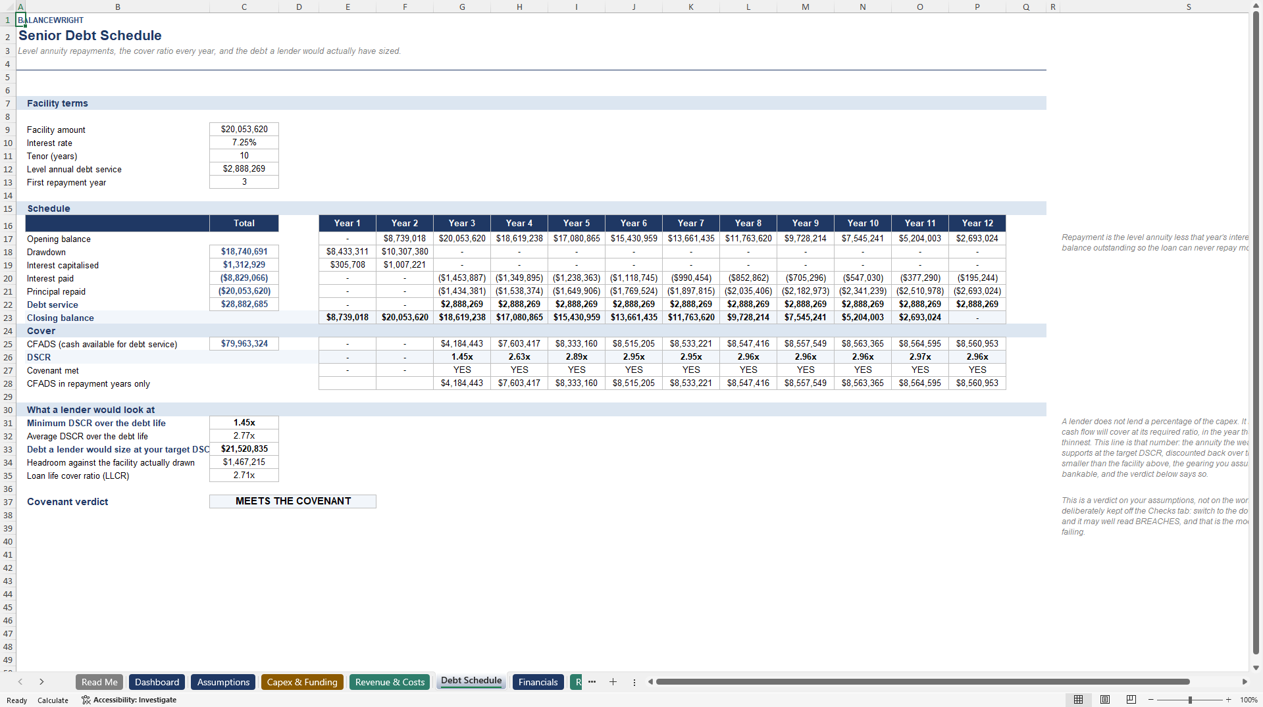Select column S header

1189,7
